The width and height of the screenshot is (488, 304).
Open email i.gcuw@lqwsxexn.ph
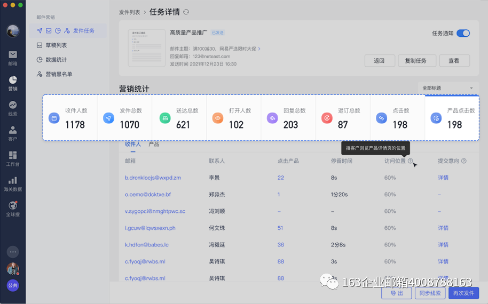(x=150, y=228)
